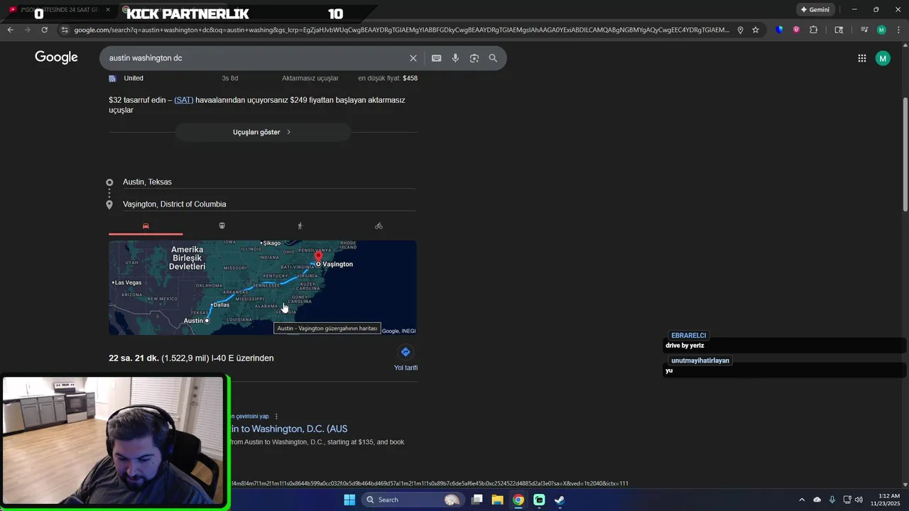Search by image with Google Lens icon

[x=474, y=58]
